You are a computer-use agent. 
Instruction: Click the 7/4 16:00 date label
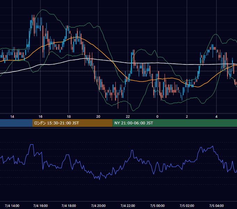40,206
